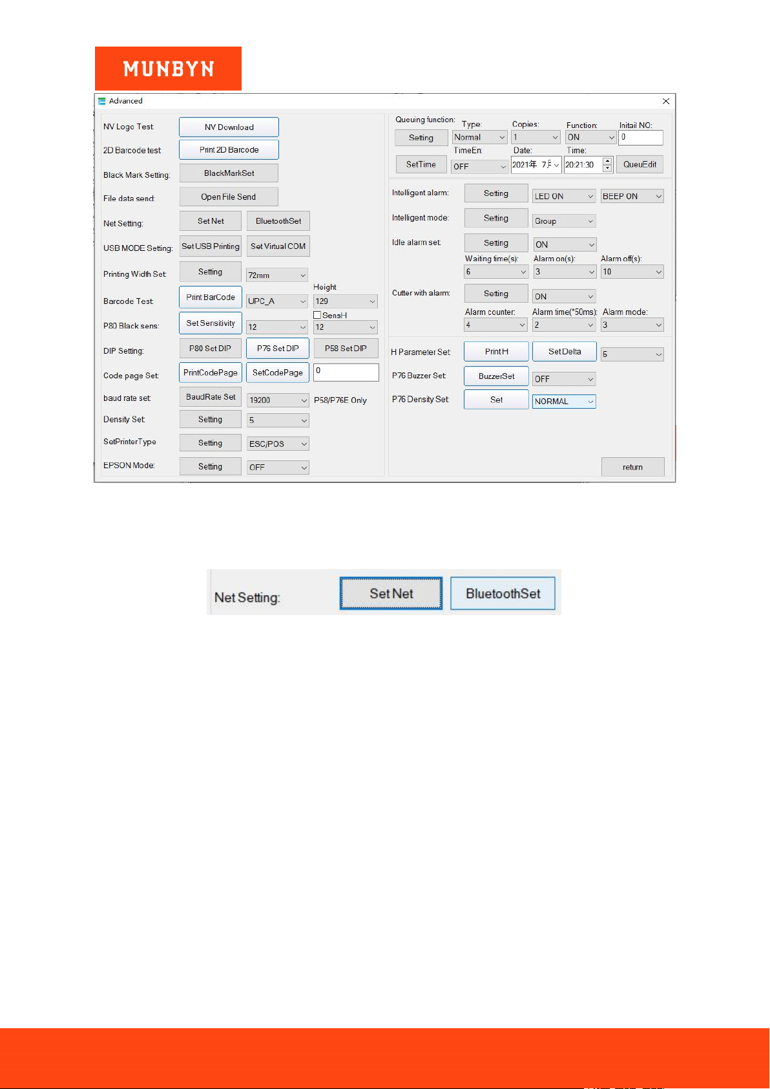This screenshot has height=1089, width=770.
Task: Close the Advanced dialog window
Action: point(666,101)
